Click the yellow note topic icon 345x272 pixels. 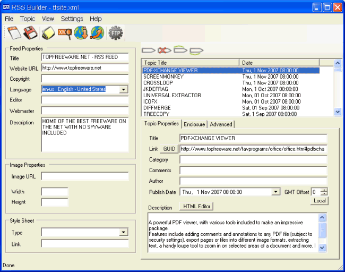(48, 33)
